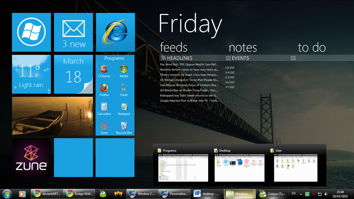The height and width of the screenshot is (199, 354).
Task: Open the mail tile showing 3 new
Action: [x=73, y=32]
